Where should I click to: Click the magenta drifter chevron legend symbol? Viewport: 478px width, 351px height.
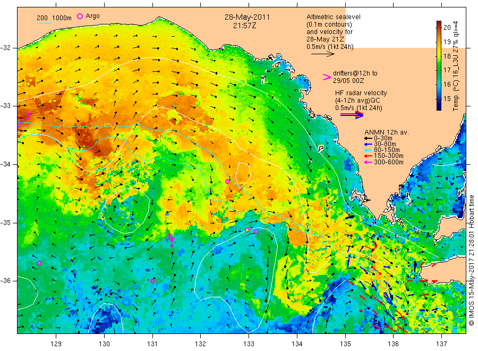(327, 77)
